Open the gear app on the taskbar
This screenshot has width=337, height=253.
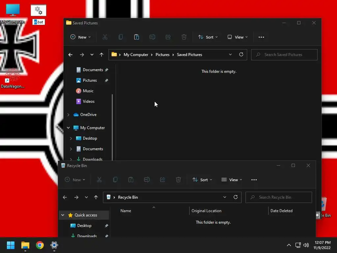tap(54, 245)
